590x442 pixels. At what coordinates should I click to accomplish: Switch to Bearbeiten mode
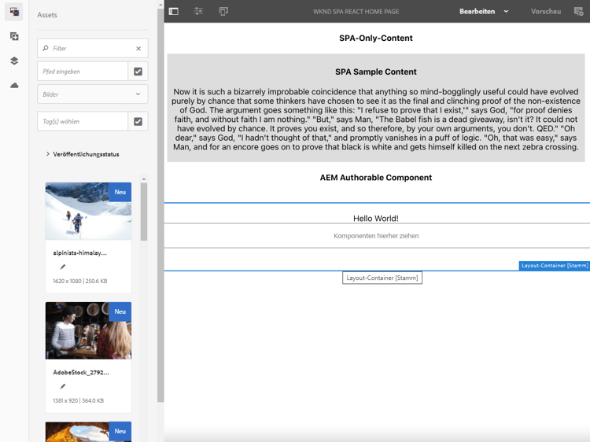477,11
